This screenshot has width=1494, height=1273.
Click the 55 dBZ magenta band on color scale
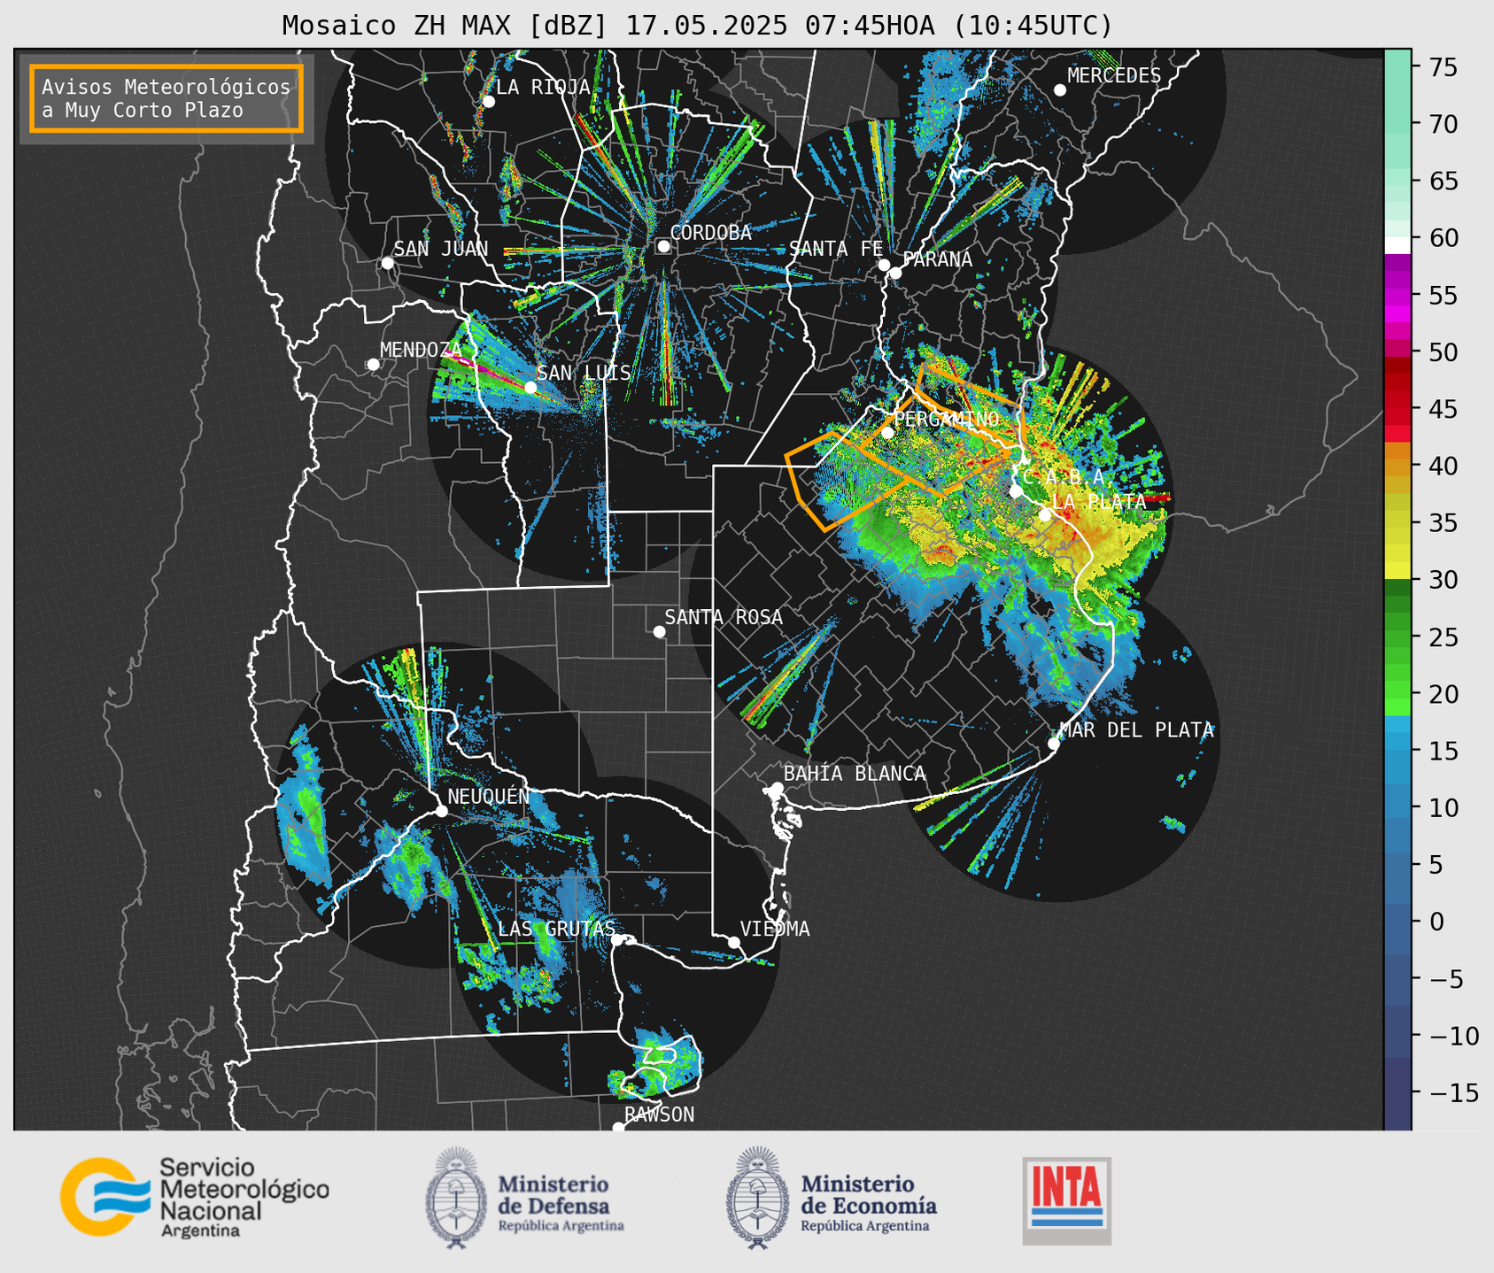[x=1398, y=296]
